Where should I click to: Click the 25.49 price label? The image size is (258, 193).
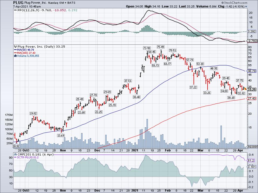80,99
